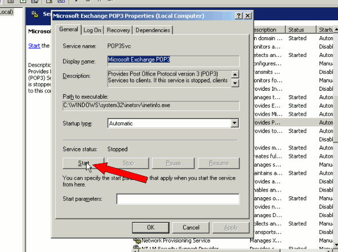Click the 'ansports...' description cell
The image size is (338, 252).
(x=268, y=232)
